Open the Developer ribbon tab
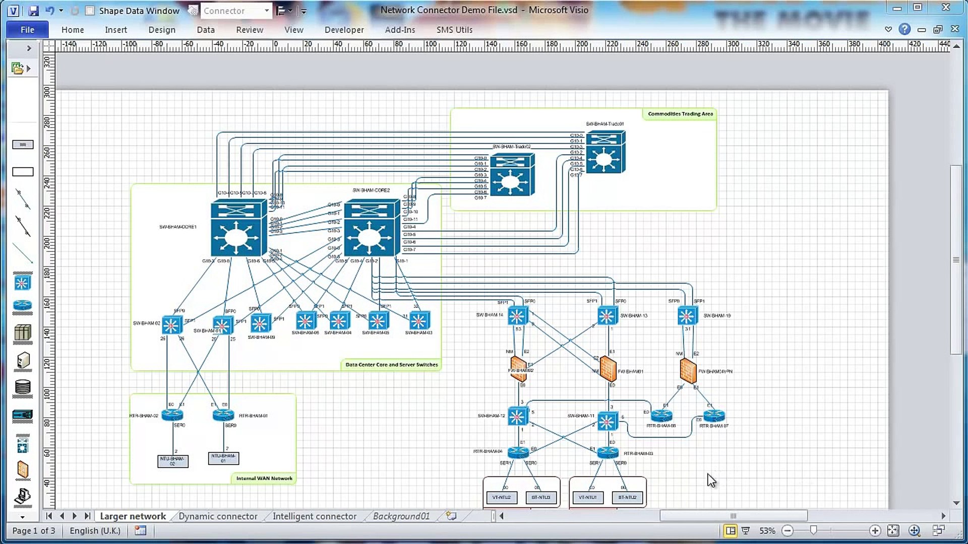Screen dimensions: 968x544 (344, 30)
